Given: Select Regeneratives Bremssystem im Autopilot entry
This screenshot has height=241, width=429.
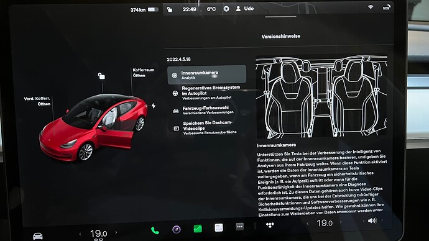Looking at the screenshot, I should pyautogui.click(x=207, y=93).
